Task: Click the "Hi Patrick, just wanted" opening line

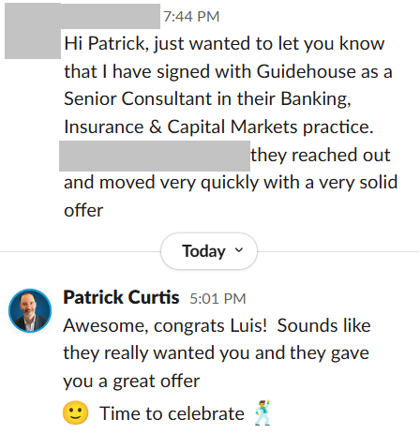Action: pos(224,44)
